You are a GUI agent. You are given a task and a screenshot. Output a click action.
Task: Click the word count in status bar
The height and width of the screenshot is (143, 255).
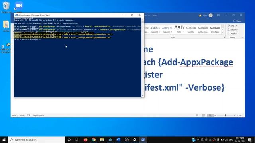18,116
